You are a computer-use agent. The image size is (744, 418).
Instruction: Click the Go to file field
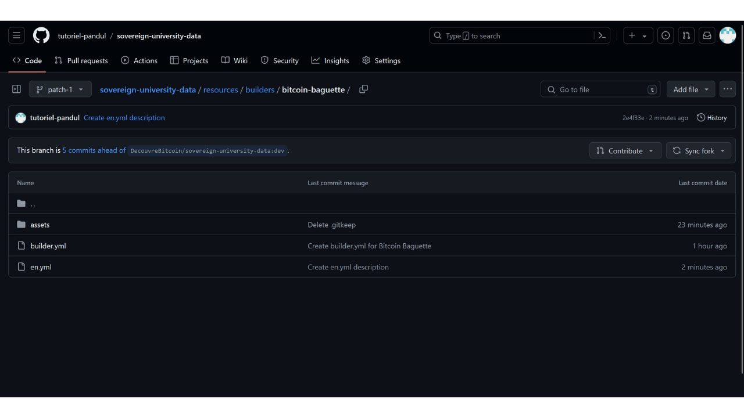coord(600,89)
